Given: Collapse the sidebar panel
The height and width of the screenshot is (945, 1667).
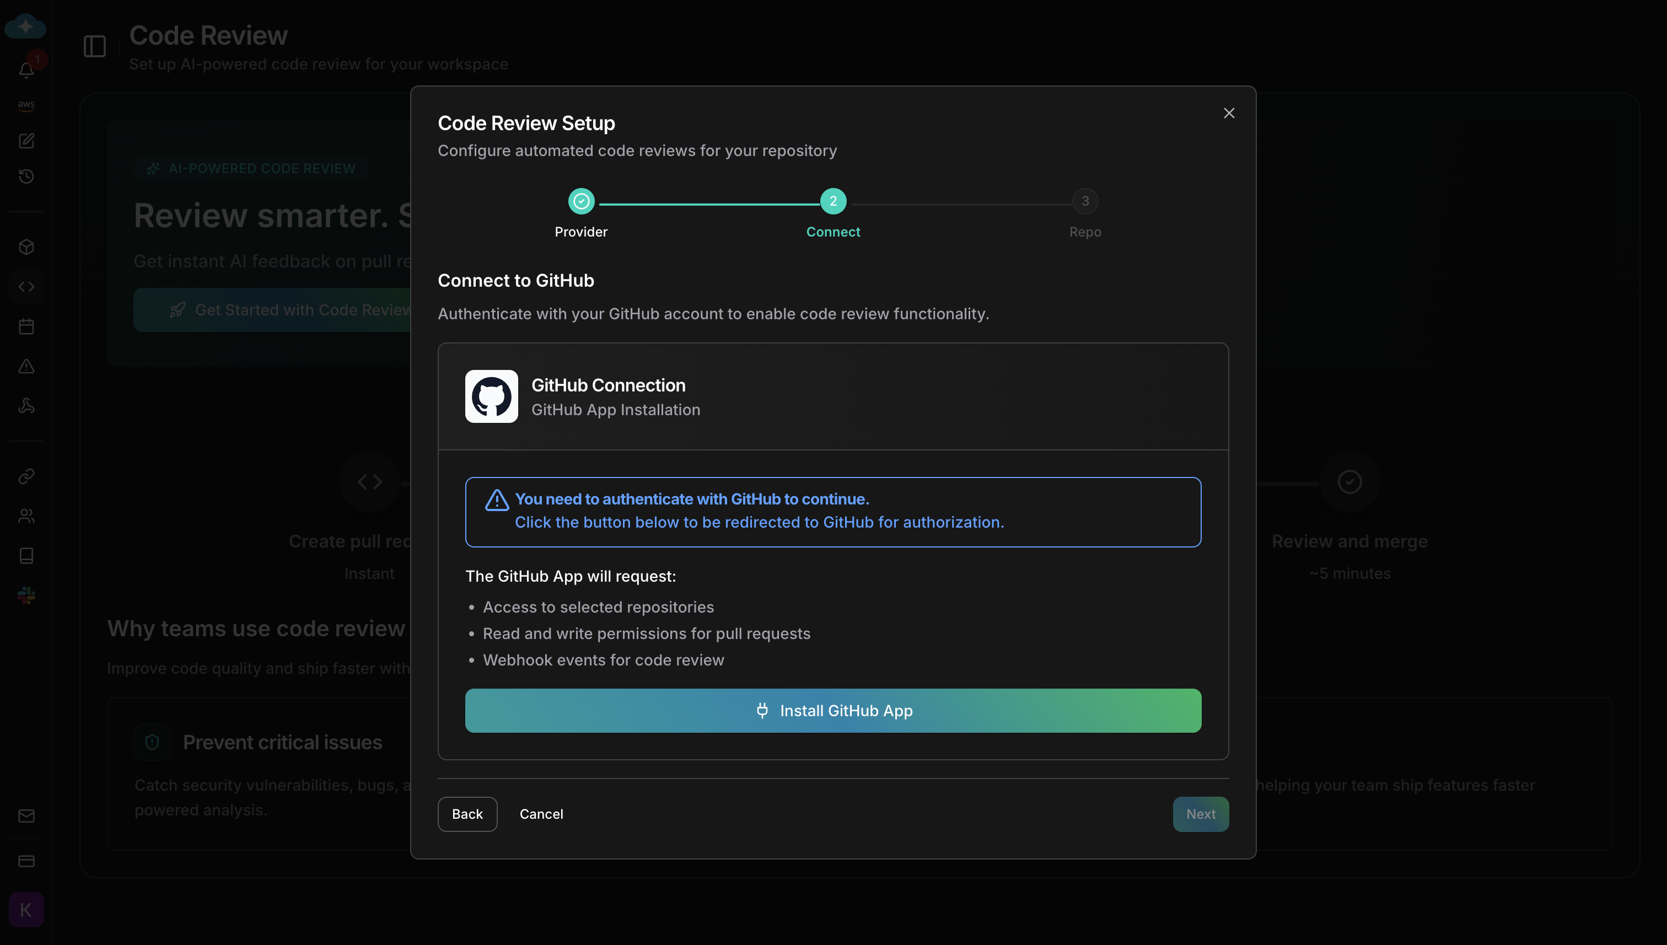Looking at the screenshot, I should click(95, 46).
